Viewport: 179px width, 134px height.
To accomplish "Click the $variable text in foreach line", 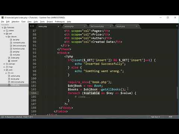I will (x=92, y=93).
